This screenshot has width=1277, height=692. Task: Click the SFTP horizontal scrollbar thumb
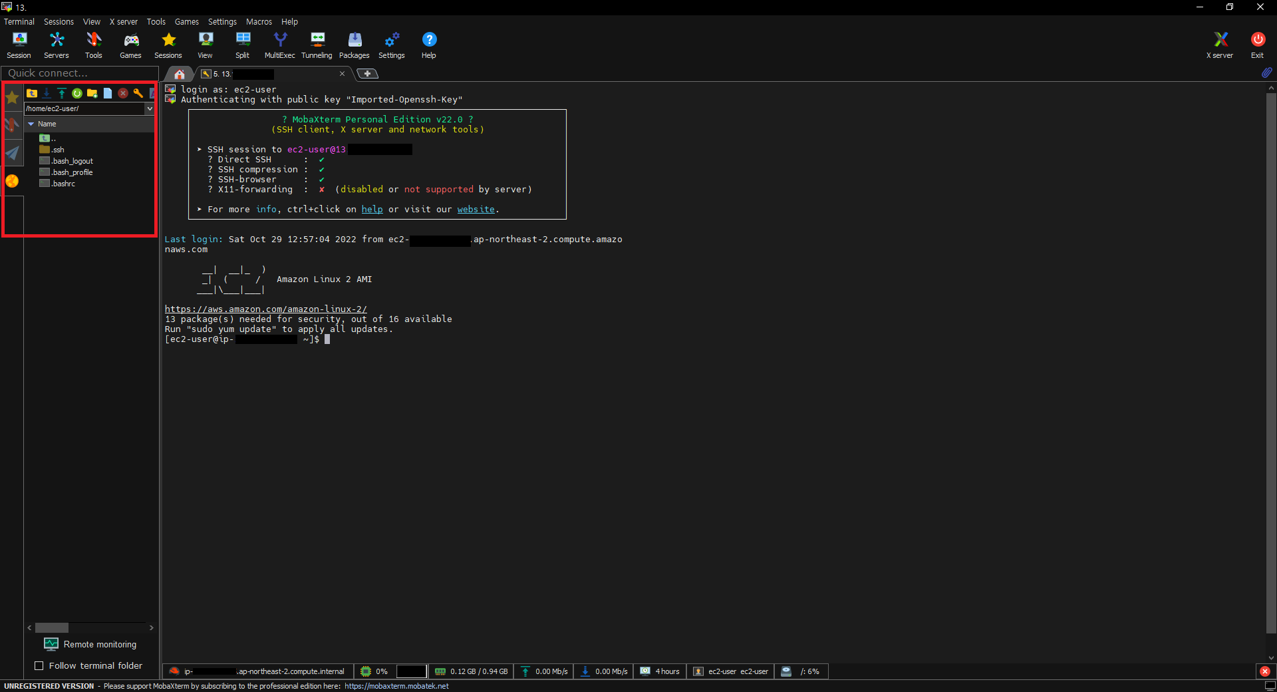(52, 627)
